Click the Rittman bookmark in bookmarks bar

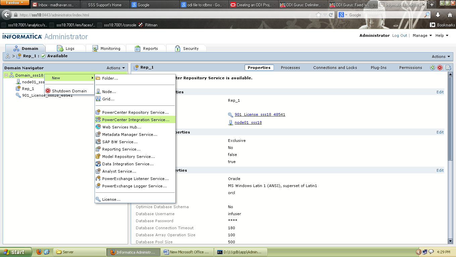click(148, 25)
